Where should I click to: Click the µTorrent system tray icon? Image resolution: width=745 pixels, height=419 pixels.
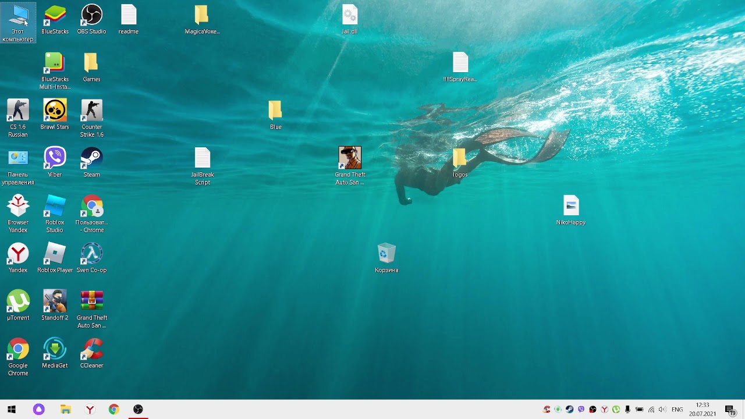pos(616,410)
